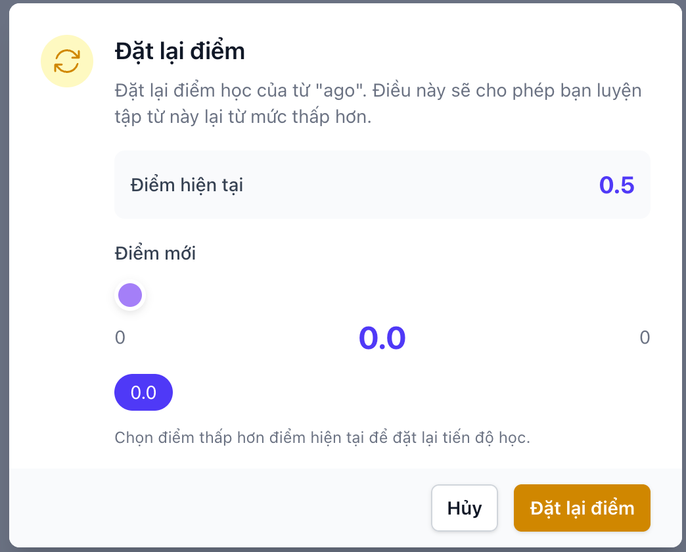Click the right 0 slider boundary label
This screenshot has height=552, width=686.
coord(645,337)
